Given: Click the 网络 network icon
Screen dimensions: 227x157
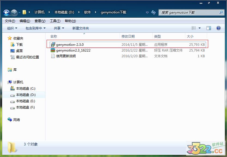Looking at the screenshot, I should pyautogui.click(x=10, y=120).
